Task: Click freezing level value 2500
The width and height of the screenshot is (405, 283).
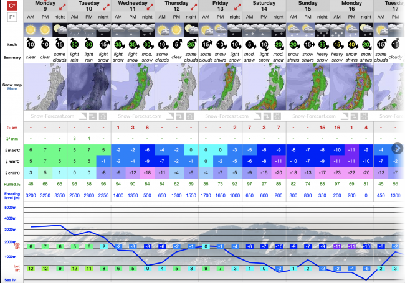Action: [74, 196]
